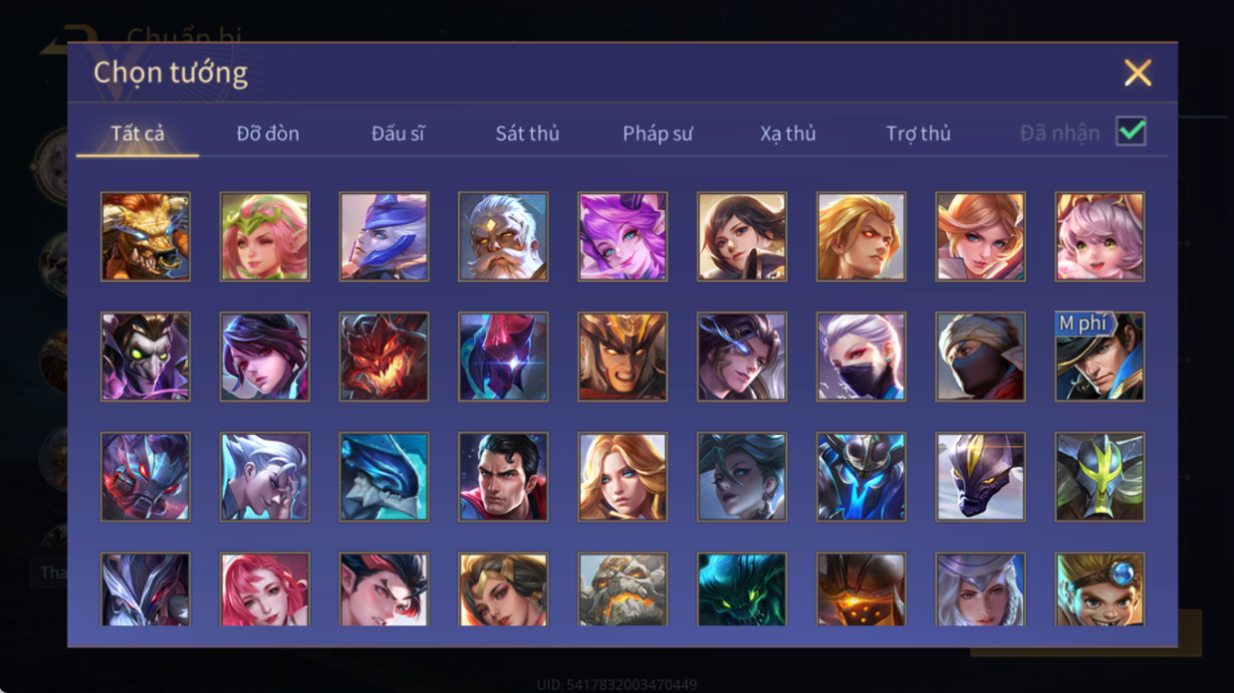Image resolution: width=1234 pixels, height=693 pixels.
Task: Open the Sát thủ tab
Action: pyautogui.click(x=527, y=133)
